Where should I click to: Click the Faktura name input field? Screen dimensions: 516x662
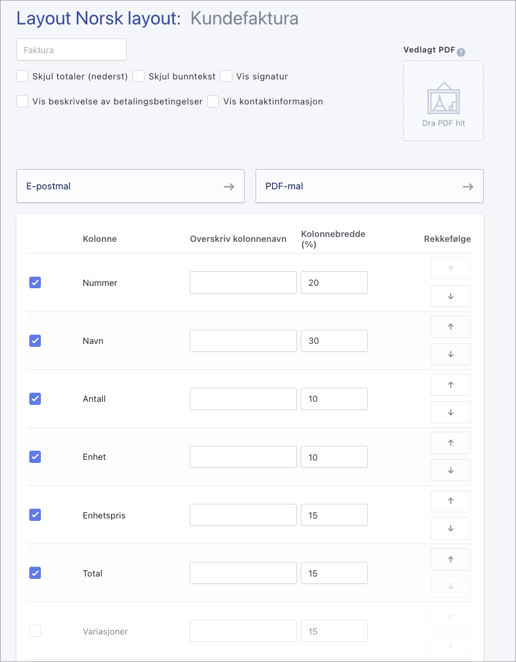tap(71, 50)
